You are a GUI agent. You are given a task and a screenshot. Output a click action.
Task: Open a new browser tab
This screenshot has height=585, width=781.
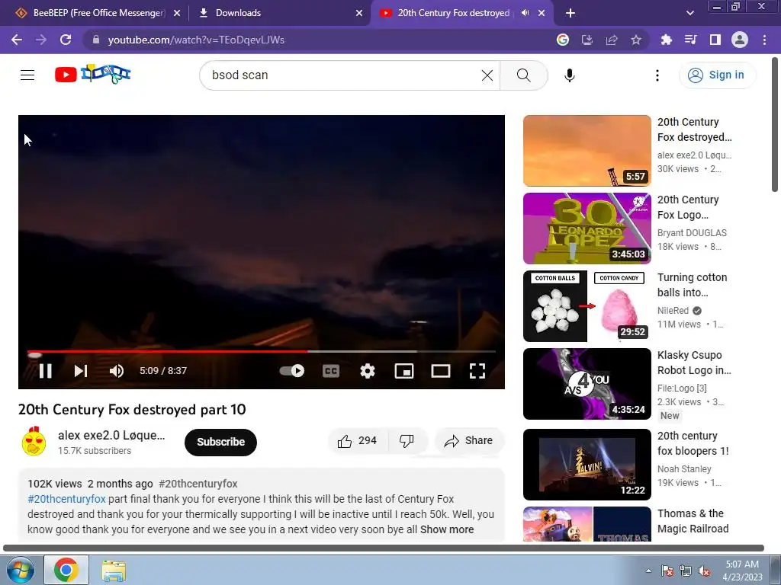pyautogui.click(x=570, y=13)
